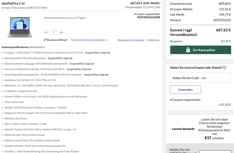The height and width of the screenshot is (153, 234).
Task: Click Sie sparen label in summary
Action: [x=176, y=41]
